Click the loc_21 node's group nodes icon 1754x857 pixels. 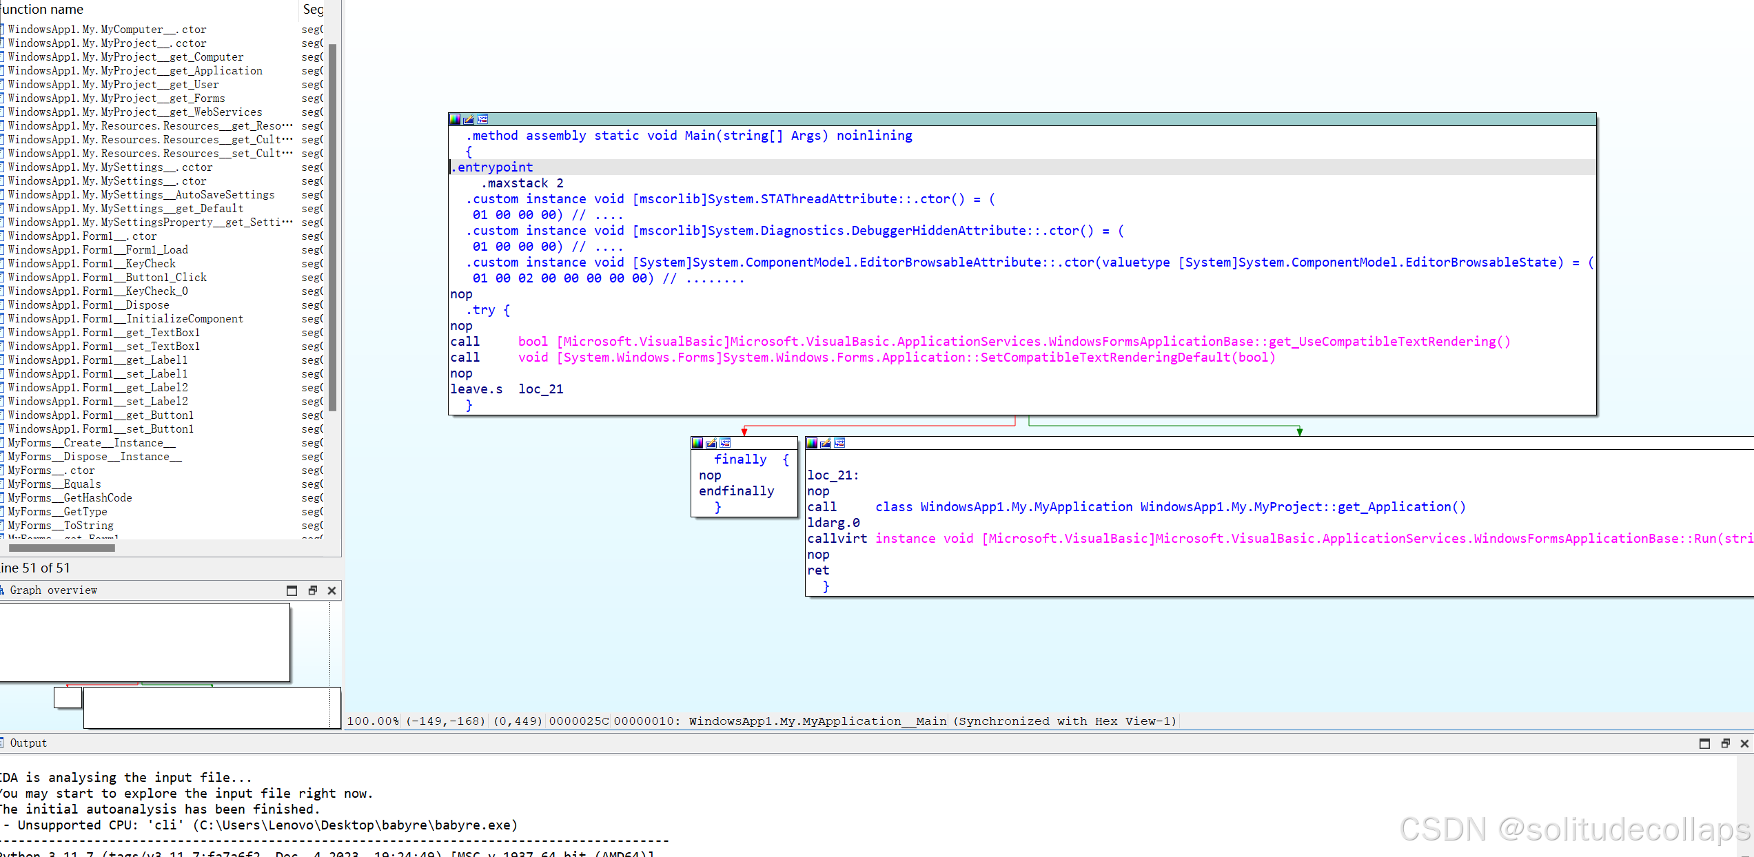point(839,443)
